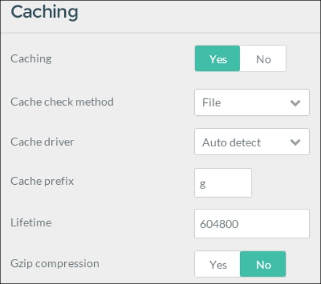This screenshot has height=284, width=321.
Task: Click the 'g' text in Cache prefix
Action: coord(203,184)
